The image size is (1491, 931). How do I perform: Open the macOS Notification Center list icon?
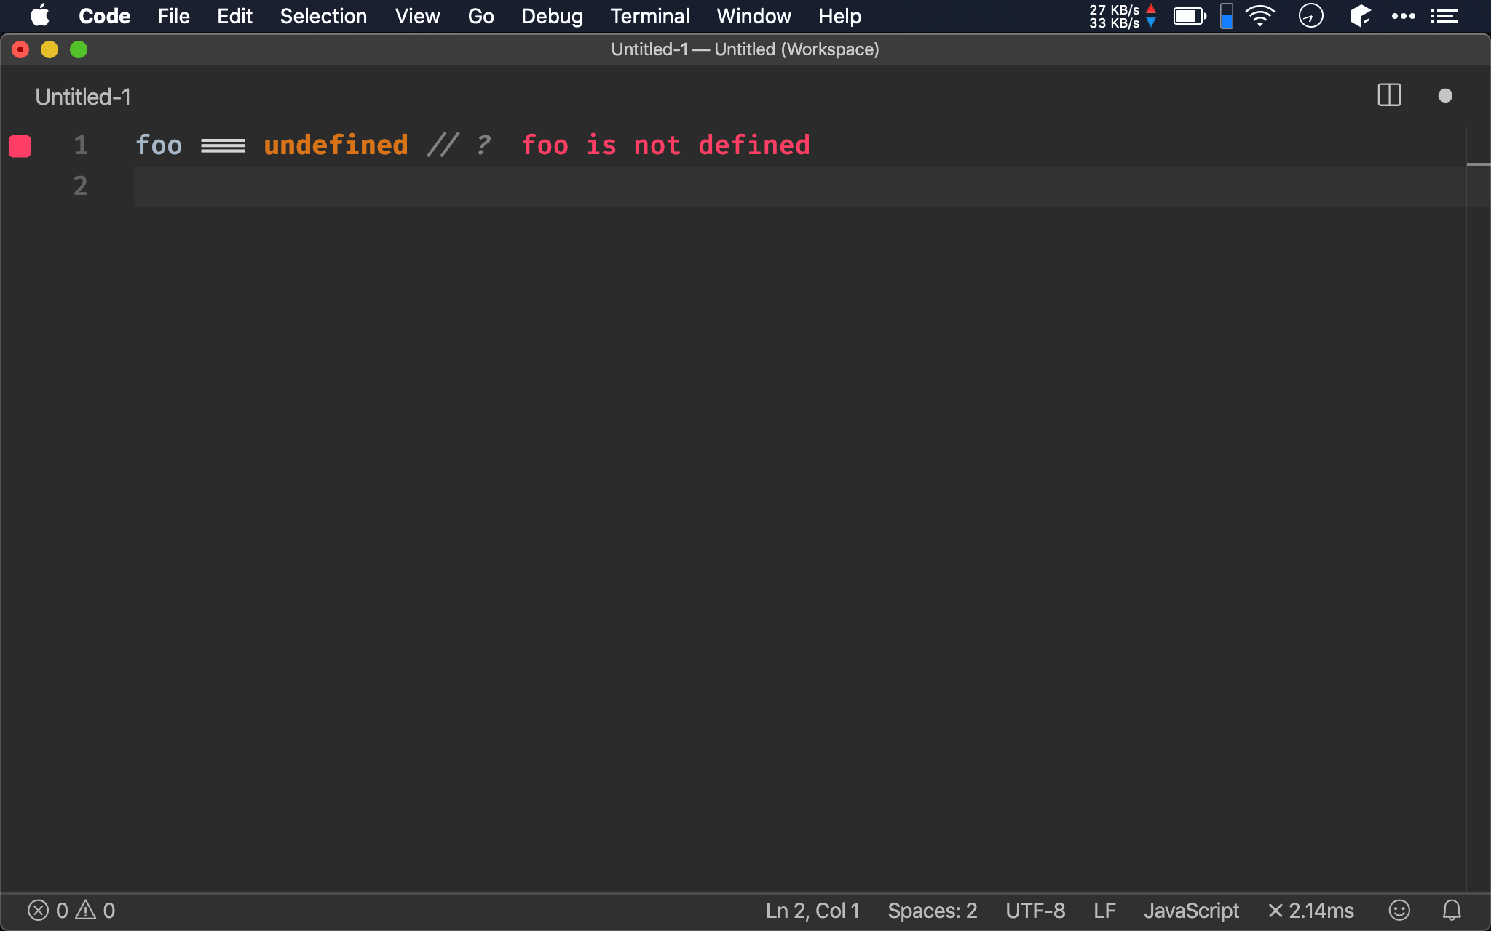pos(1444,16)
